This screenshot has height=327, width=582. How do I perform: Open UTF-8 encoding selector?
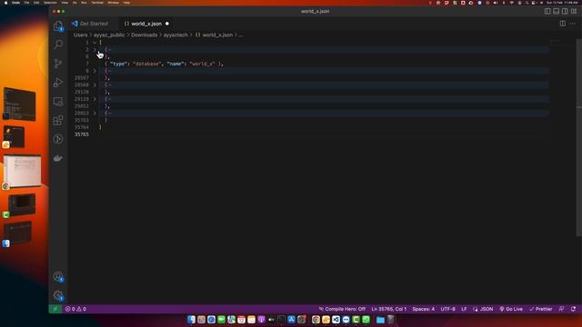click(x=447, y=309)
